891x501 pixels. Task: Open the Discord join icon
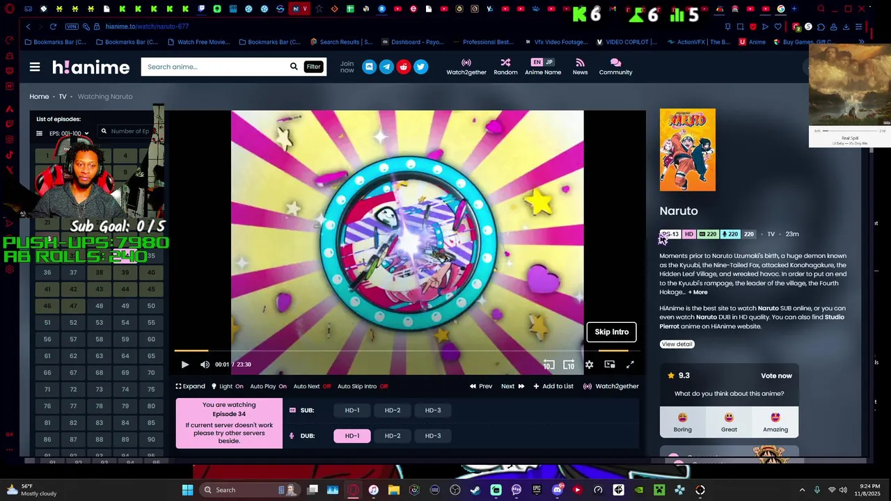[x=369, y=67]
